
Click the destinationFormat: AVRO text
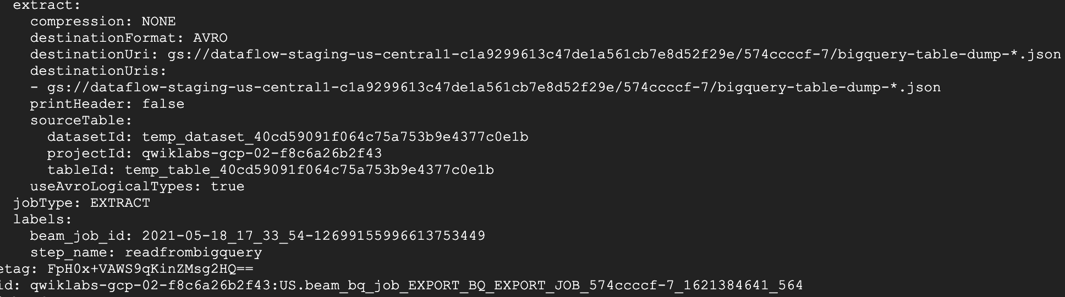pyautogui.click(x=129, y=38)
